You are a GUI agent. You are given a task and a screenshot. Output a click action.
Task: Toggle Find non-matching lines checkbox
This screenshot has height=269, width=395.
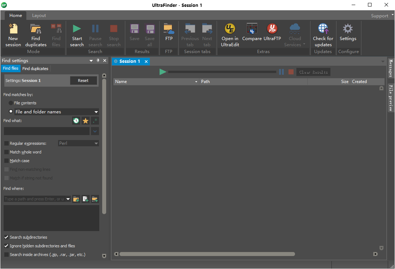[6, 169]
